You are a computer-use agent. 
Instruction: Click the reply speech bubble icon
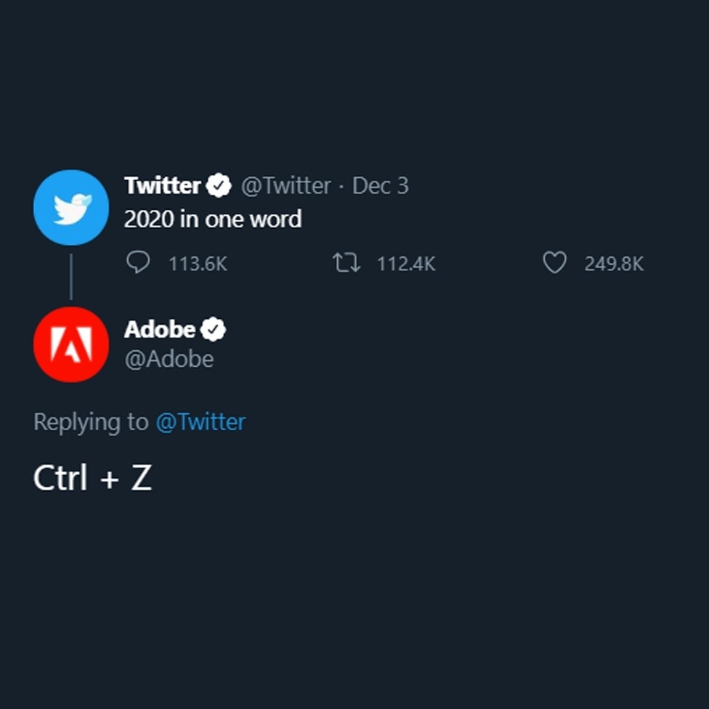click(137, 262)
